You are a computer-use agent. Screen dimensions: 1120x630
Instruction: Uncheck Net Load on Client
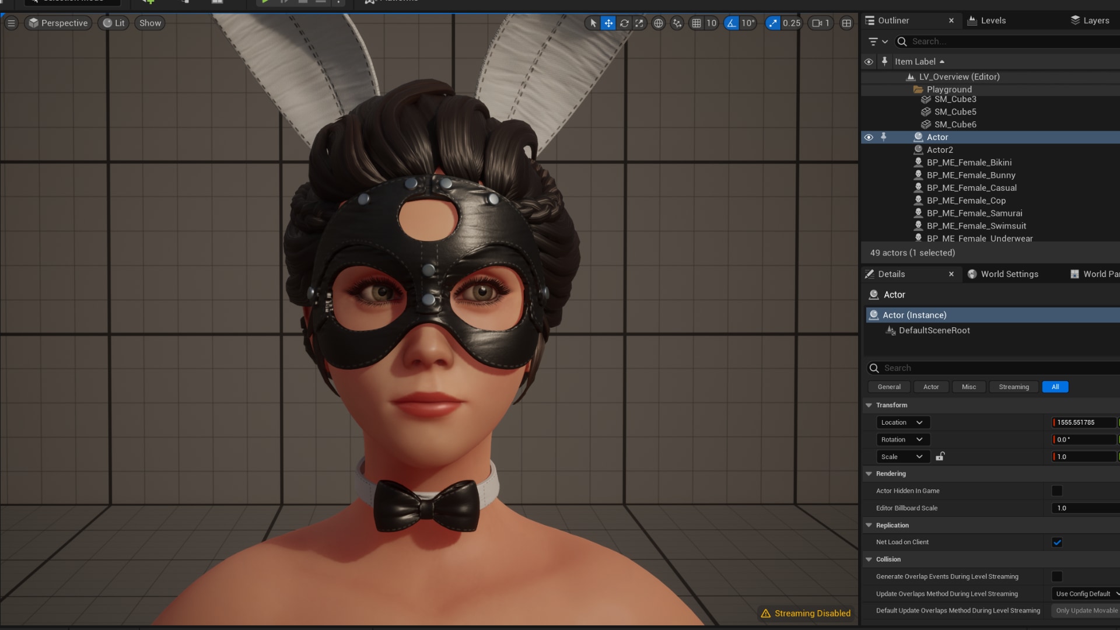tap(1056, 542)
